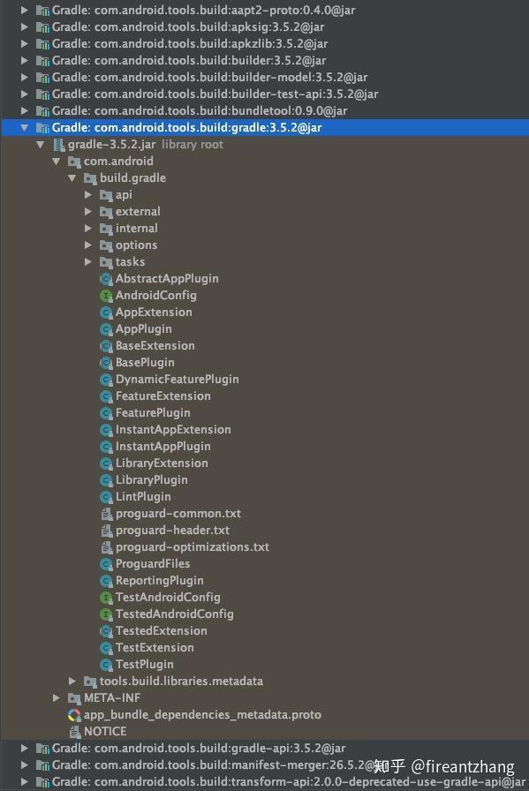This screenshot has height=791, width=529.
Task: Expand the META-INF folder
Action: point(56,698)
